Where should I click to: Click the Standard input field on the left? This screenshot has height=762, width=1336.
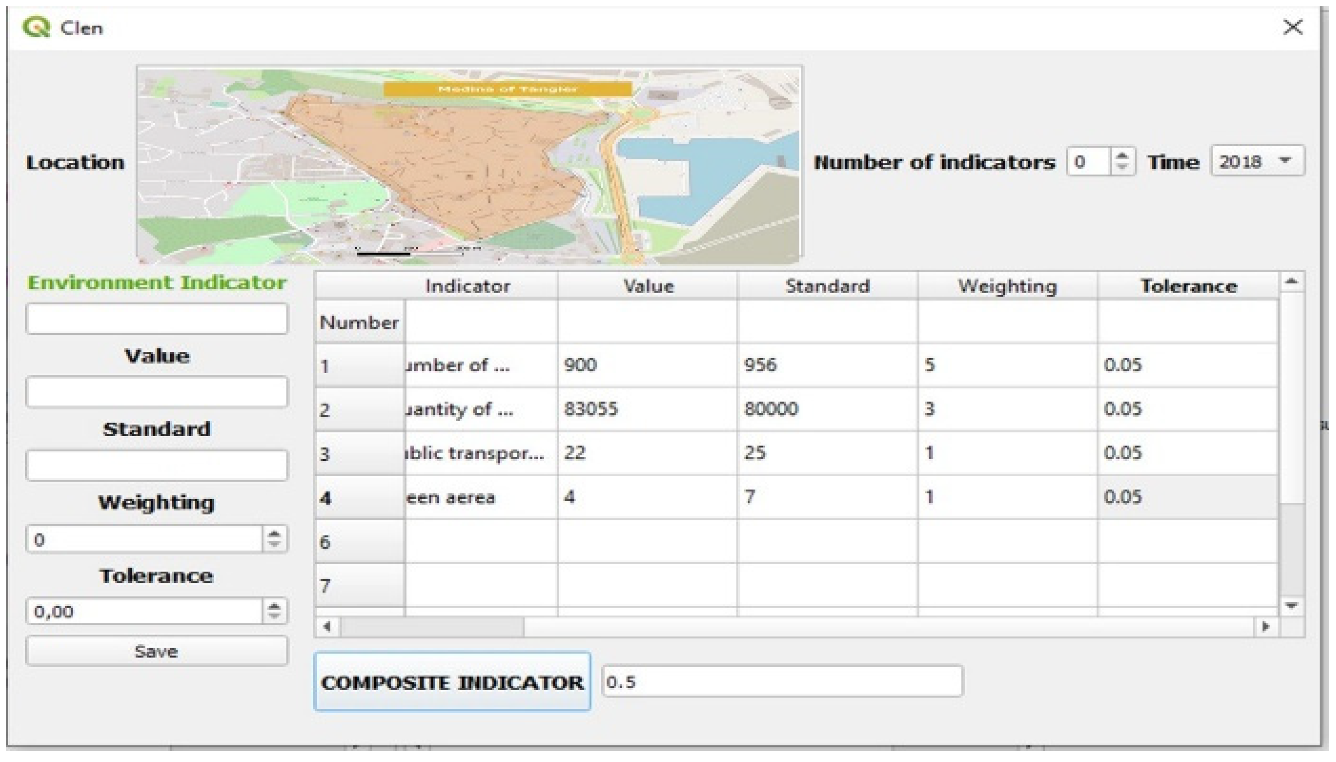pyautogui.click(x=157, y=465)
